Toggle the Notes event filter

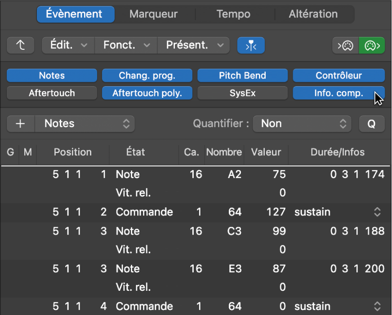pos(51,75)
